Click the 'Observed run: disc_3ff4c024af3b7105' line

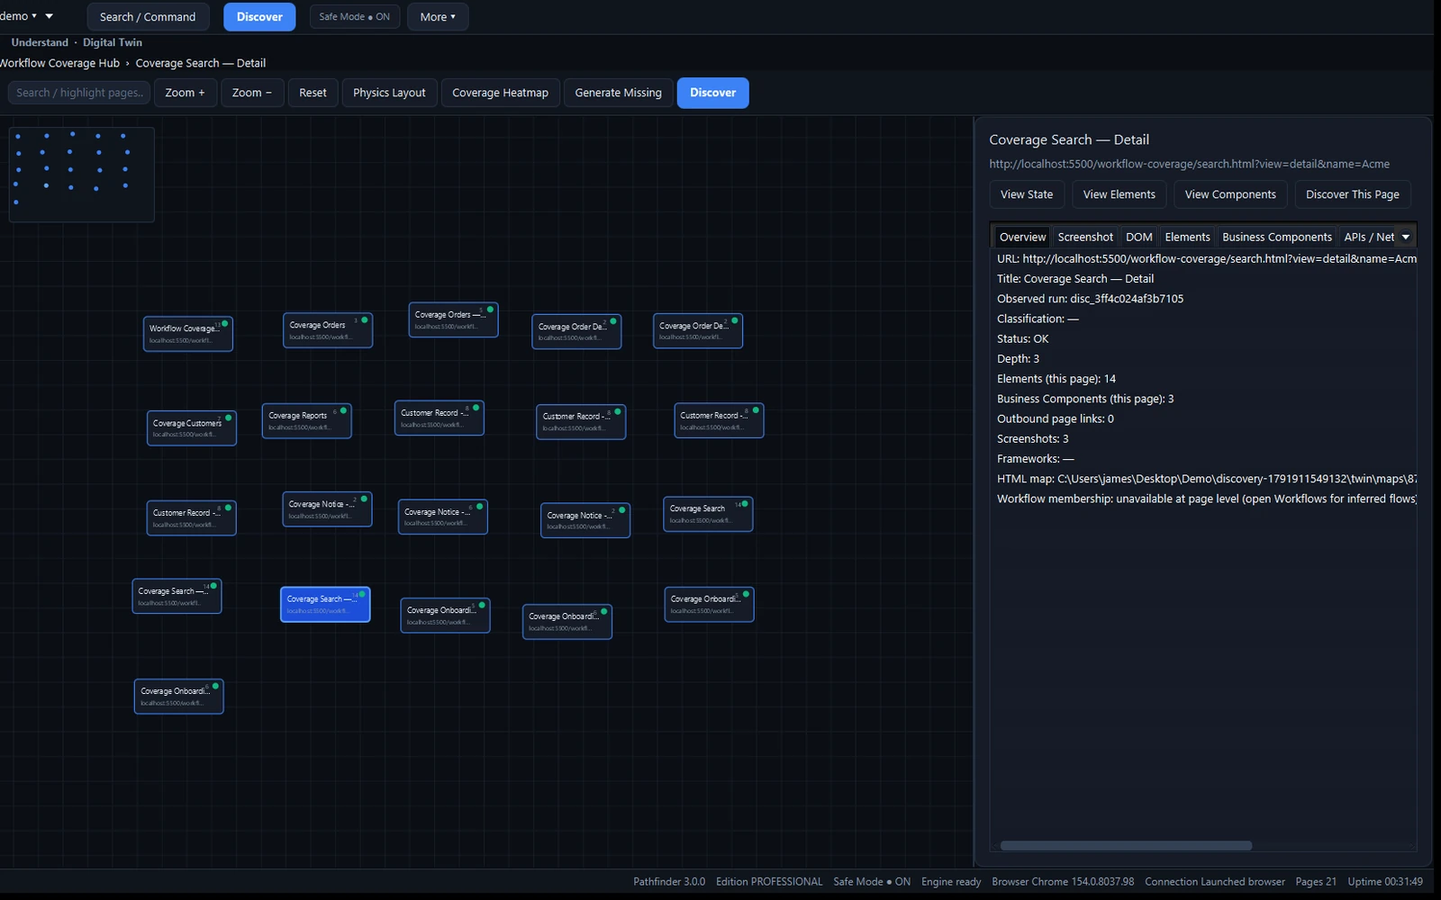(1090, 299)
